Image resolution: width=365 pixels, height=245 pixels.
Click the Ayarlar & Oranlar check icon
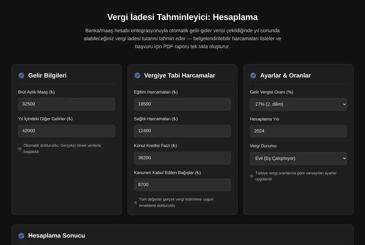coord(253,75)
